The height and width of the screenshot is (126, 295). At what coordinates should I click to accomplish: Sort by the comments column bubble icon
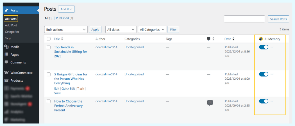click(x=209, y=39)
